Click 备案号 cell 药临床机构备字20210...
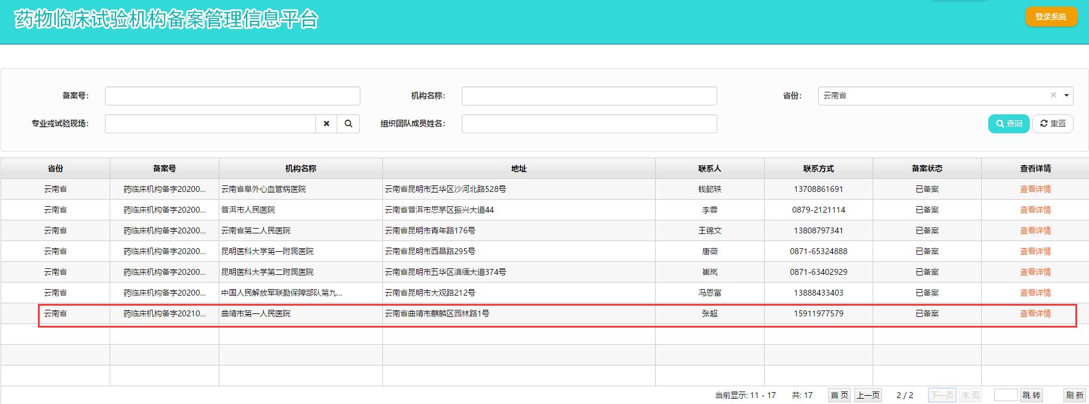The width and height of the screenshot is (1089, 404). point(164,313)
